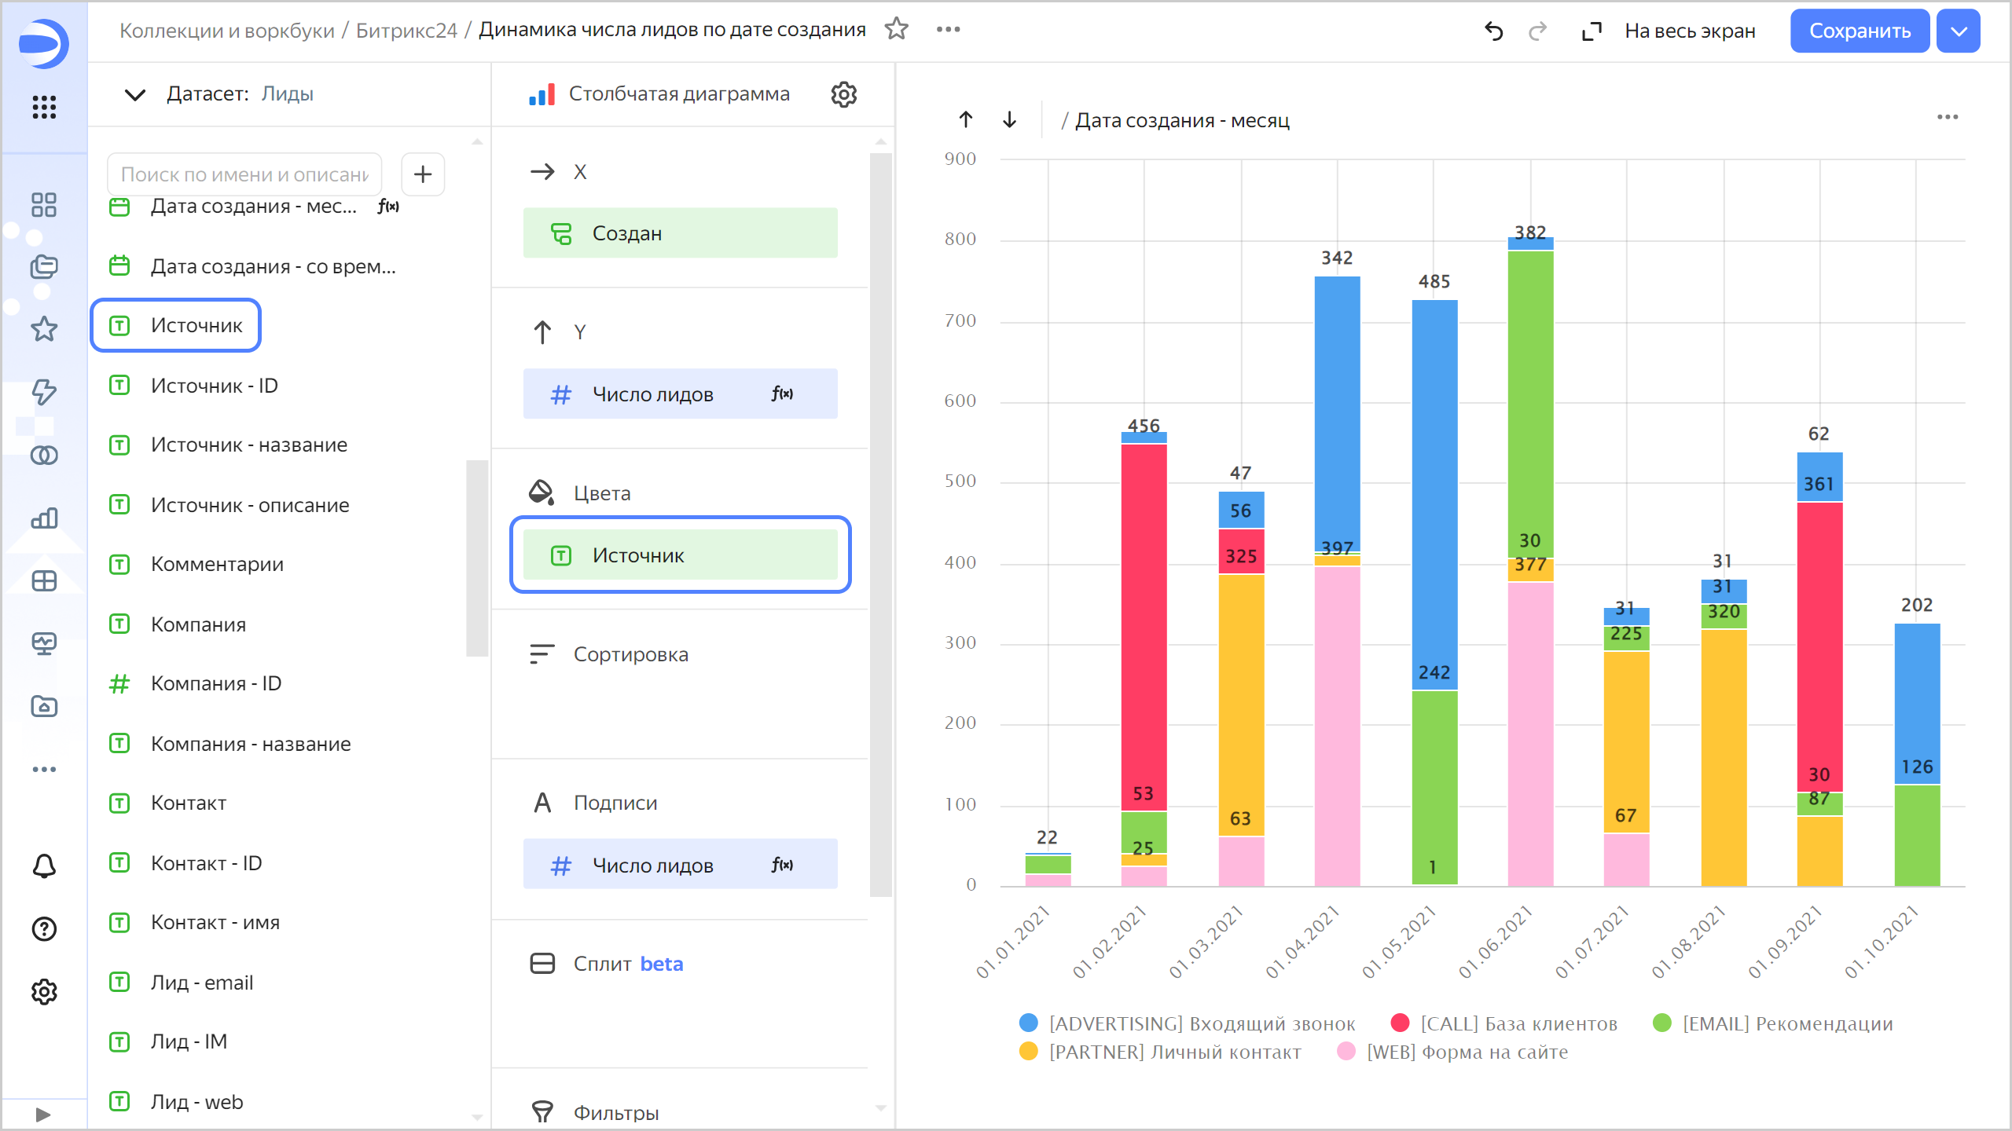The width and height of the screenshot is (2012, 1131).
Task: Sort ascending with the up arrow
Action: [966, 119]
